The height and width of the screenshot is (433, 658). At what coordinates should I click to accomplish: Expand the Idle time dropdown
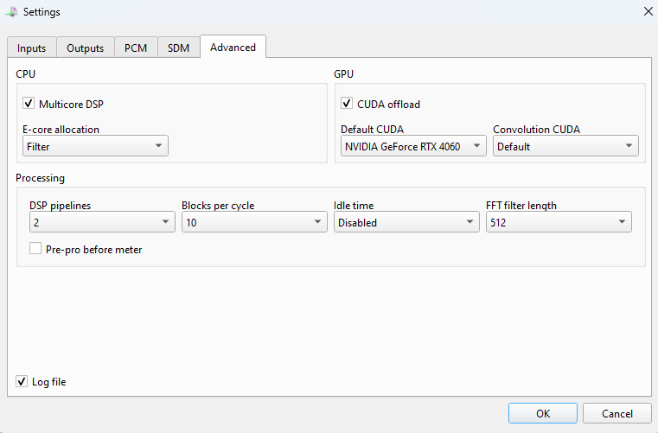[406, 222]
